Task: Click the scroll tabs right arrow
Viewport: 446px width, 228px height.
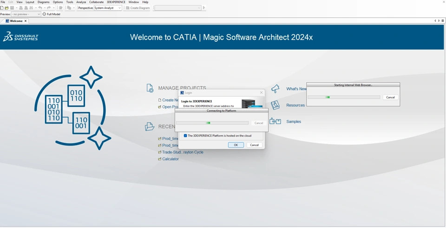Action: pyautogui.click(x=439, y=21)
